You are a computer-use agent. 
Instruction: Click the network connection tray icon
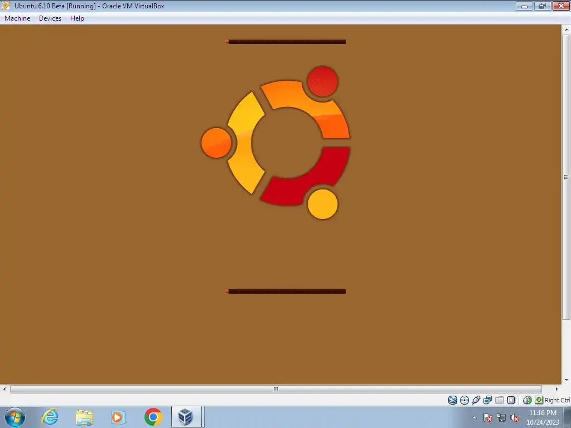501,418
